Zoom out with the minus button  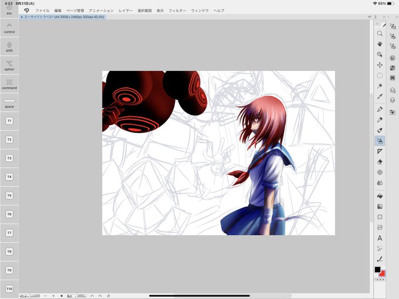[45, 296]
